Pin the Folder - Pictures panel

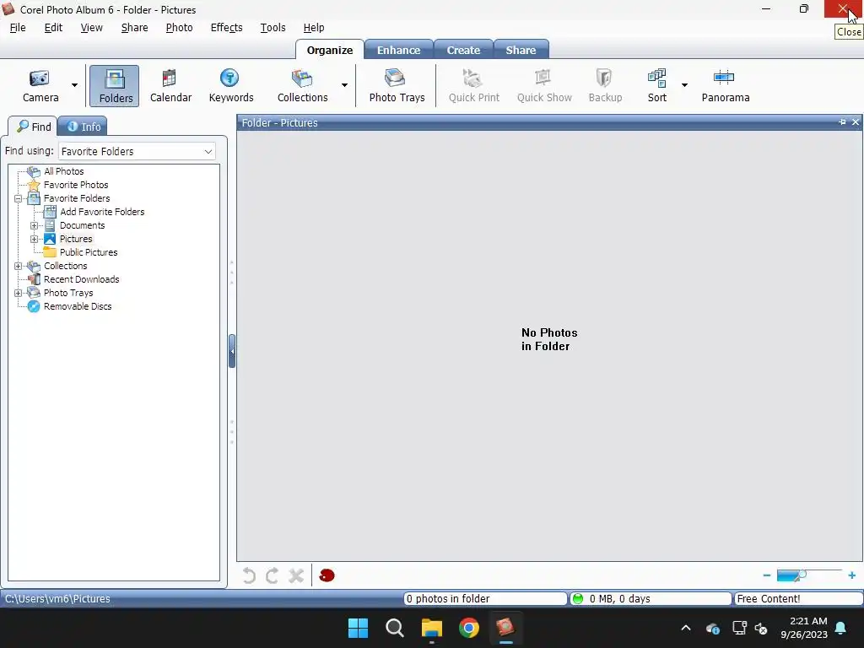tap(843, 122)
